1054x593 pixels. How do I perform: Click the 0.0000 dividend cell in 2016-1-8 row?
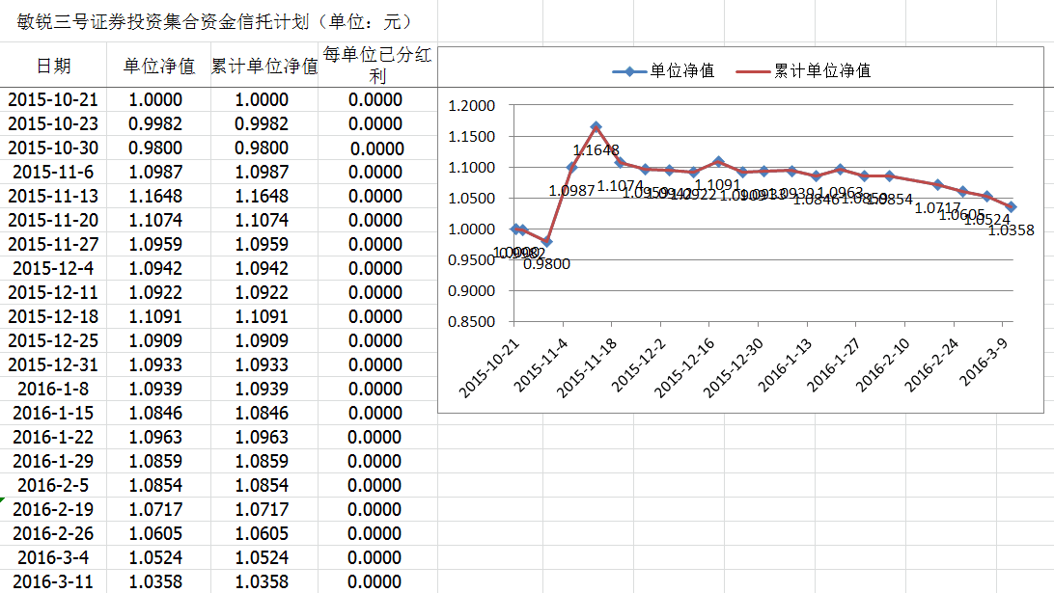[x=376, y=390]
